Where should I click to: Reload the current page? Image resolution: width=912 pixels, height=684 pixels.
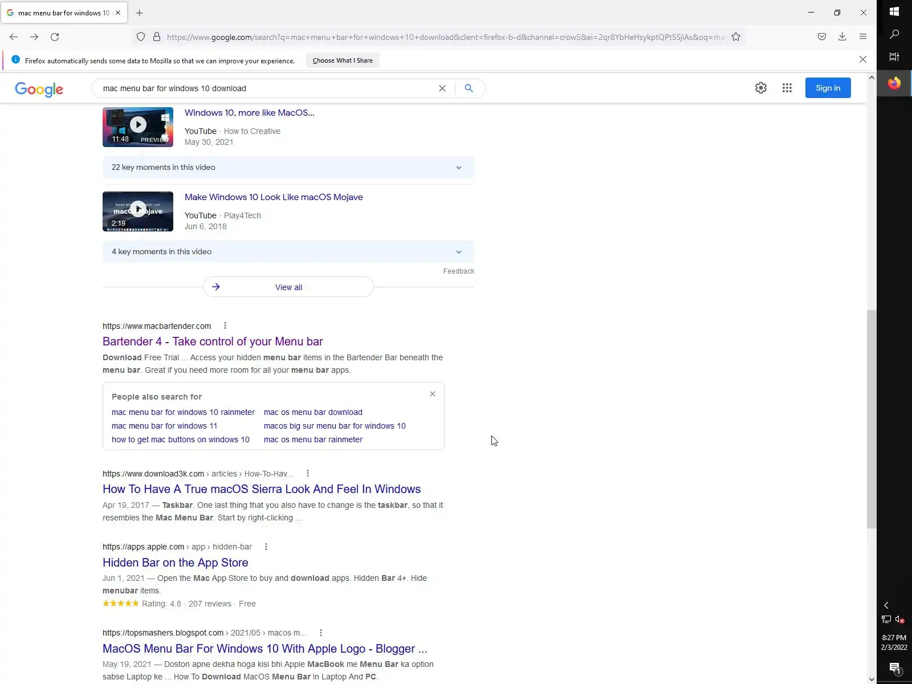pyautogui.click(x=55, y=37)
